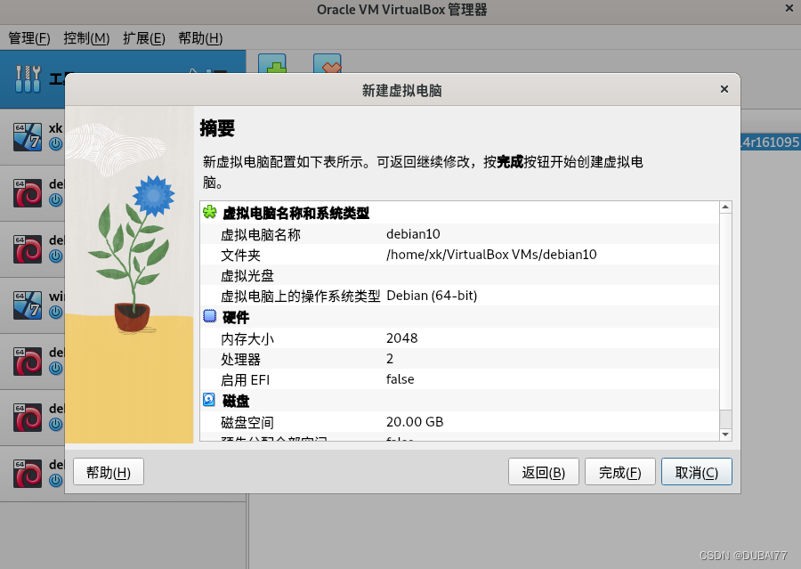Click the 启用 EFI row label
This screenshot has width=801, height=569.
tap(246, 380)
